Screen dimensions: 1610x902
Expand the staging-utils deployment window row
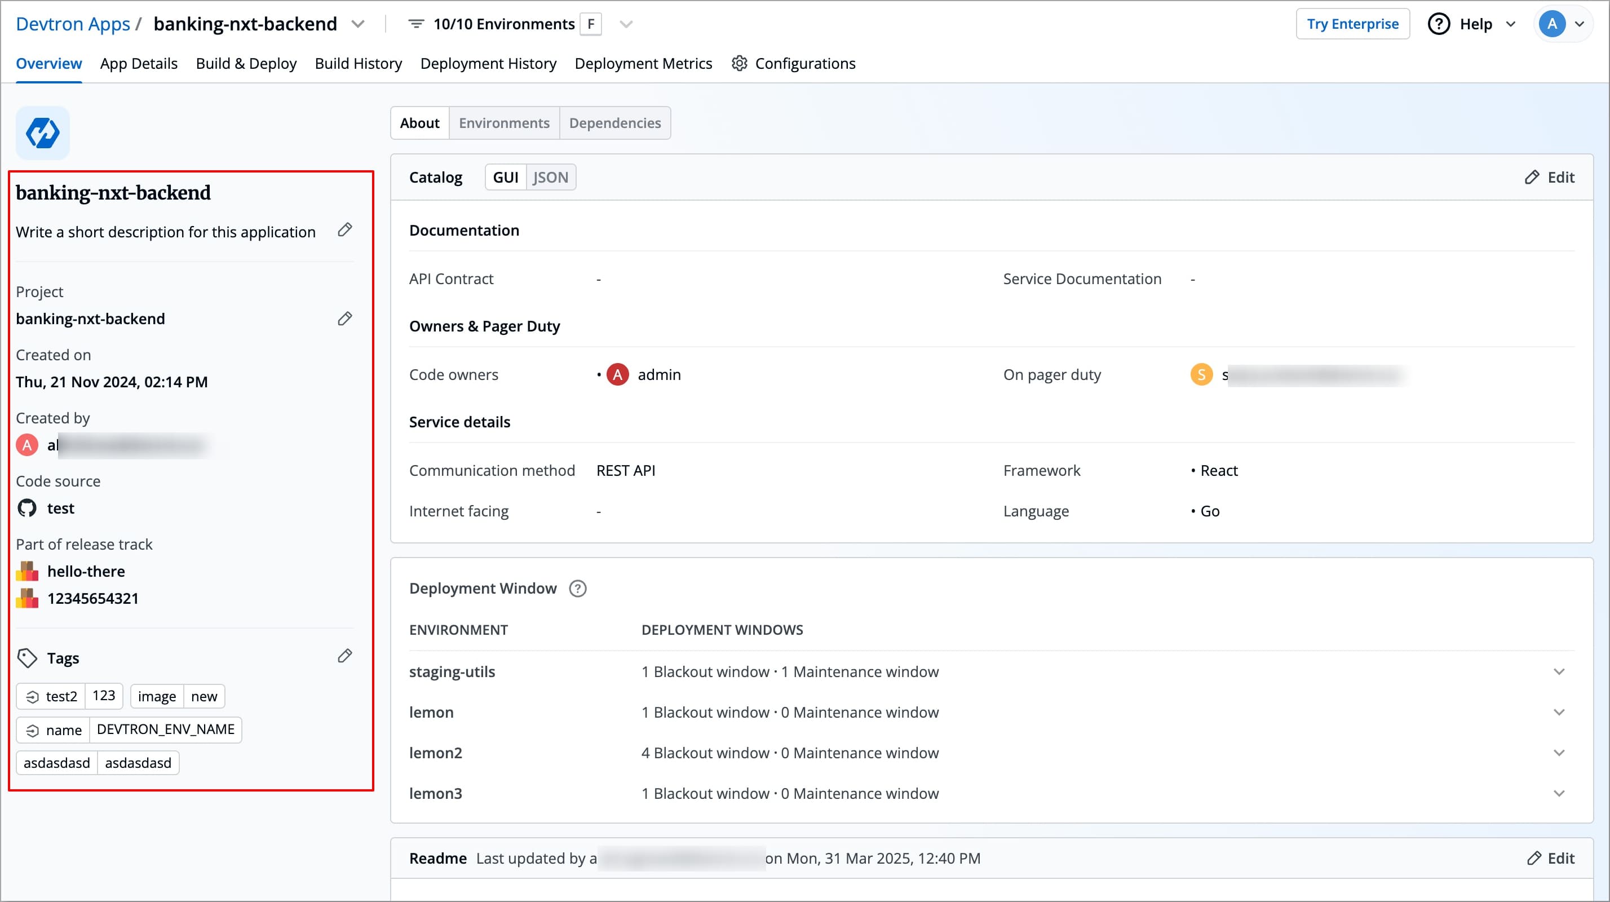pyautogui.click(x=1559, y=672)
